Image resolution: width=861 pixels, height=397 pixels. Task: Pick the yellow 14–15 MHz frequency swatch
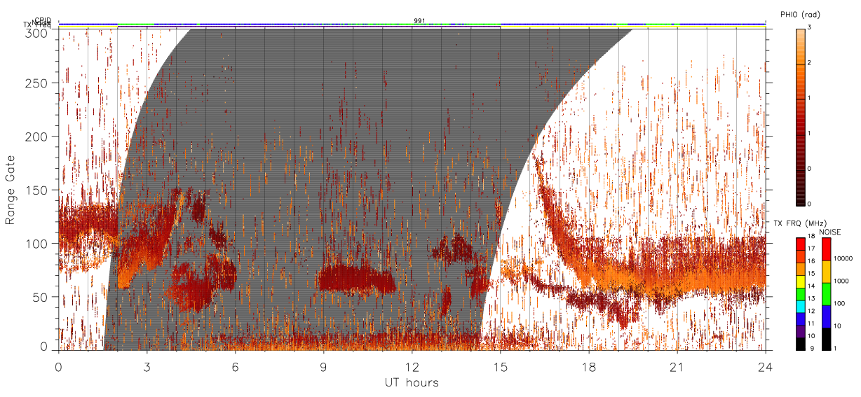click(x=801, y=281)
